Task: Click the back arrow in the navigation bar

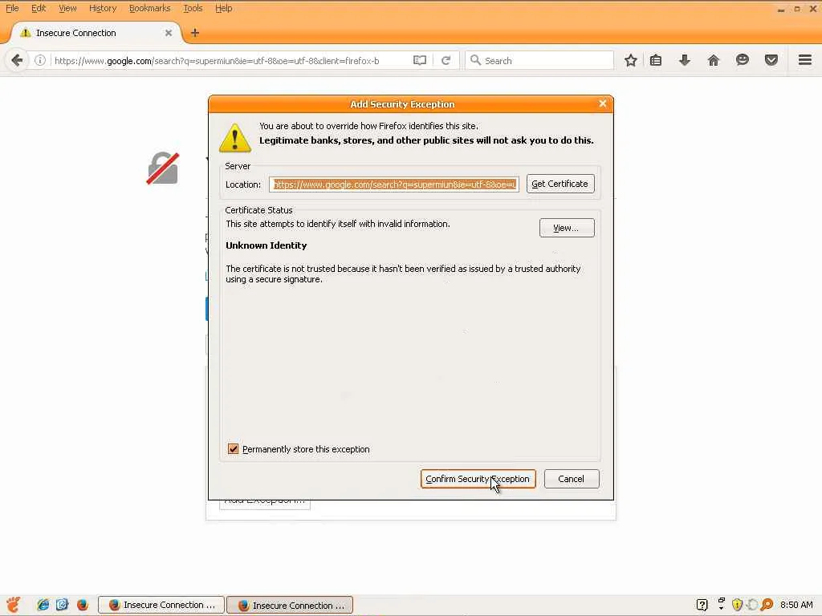Action: point(17,60)
